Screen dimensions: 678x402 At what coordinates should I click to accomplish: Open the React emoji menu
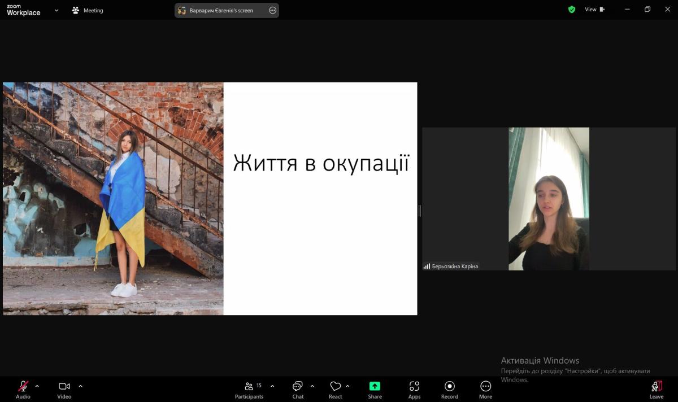(336, 387)
